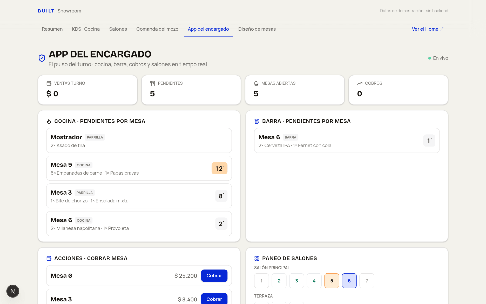Select table 2 in Salón Principal
Viewport: 486px width, 304px height.
pyautogui.click(x=279, y=281)
